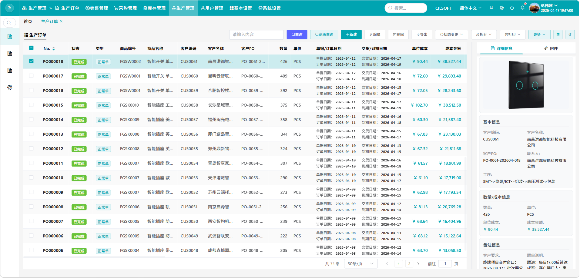This screenshot has height=278, width=580.
Task: Click the notification bell icon
Action: 522,8
